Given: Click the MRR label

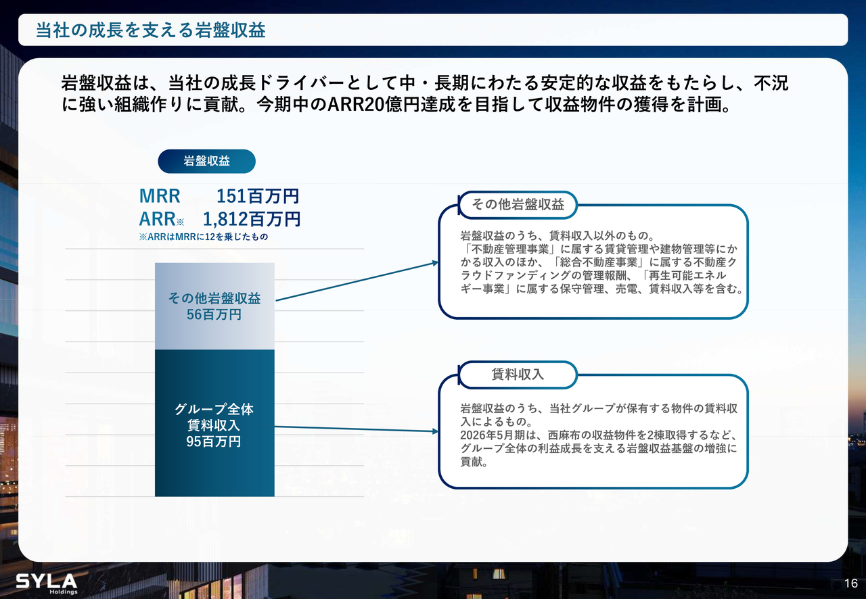Looking at the screenshot, I should tap(160, 197).
